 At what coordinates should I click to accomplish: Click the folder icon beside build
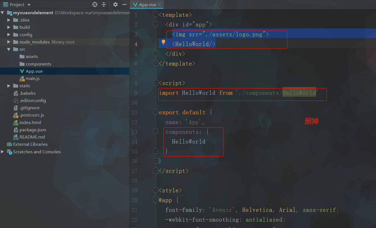16,27
